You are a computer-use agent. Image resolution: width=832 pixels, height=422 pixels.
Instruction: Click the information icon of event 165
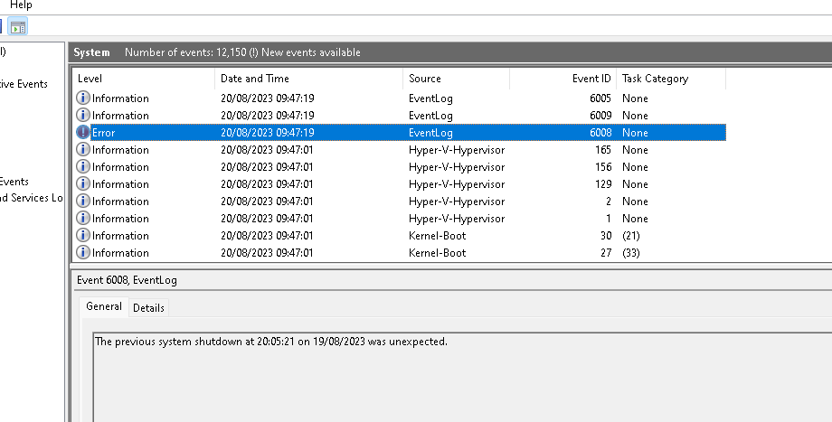83,149
